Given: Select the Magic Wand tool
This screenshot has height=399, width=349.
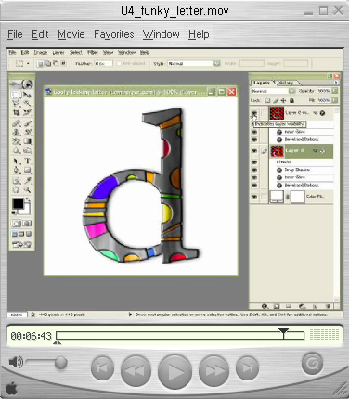Looking at the screenshot, I should tap(27, 103).
